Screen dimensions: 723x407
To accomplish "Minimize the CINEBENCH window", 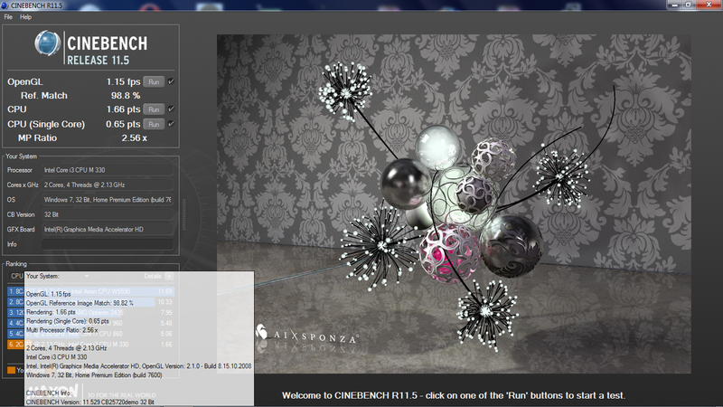I will [674, 5].
